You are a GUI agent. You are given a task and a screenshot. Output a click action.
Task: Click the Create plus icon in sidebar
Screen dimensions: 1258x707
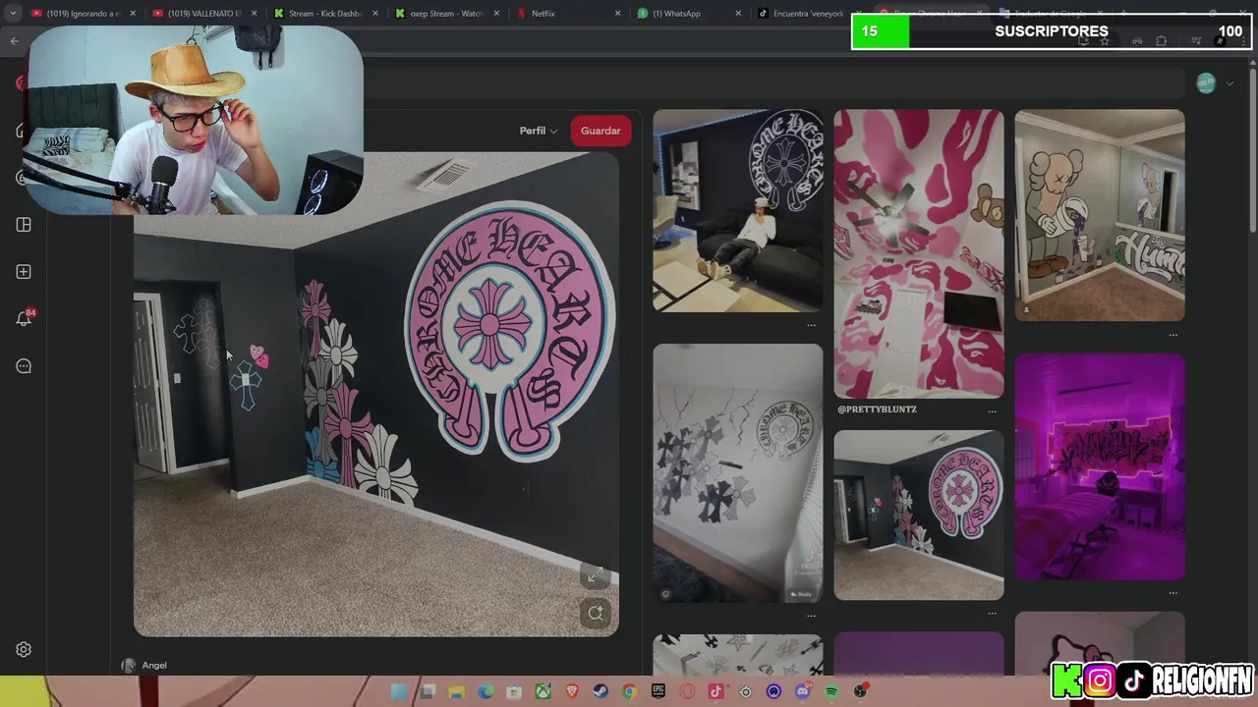[24, 272]
